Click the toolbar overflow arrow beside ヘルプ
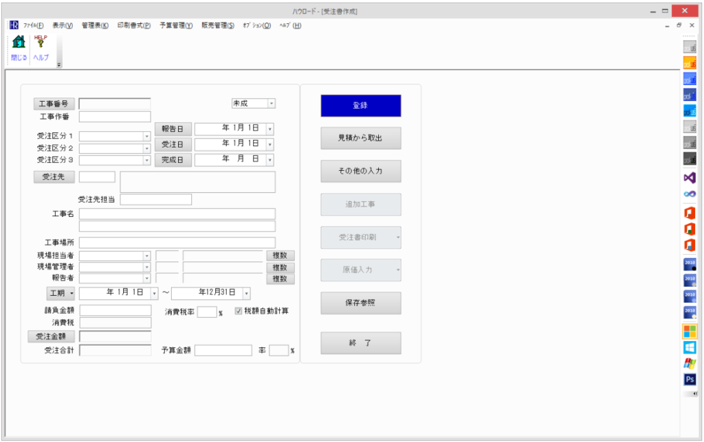 pyautogui.click(x=58, y=65)
